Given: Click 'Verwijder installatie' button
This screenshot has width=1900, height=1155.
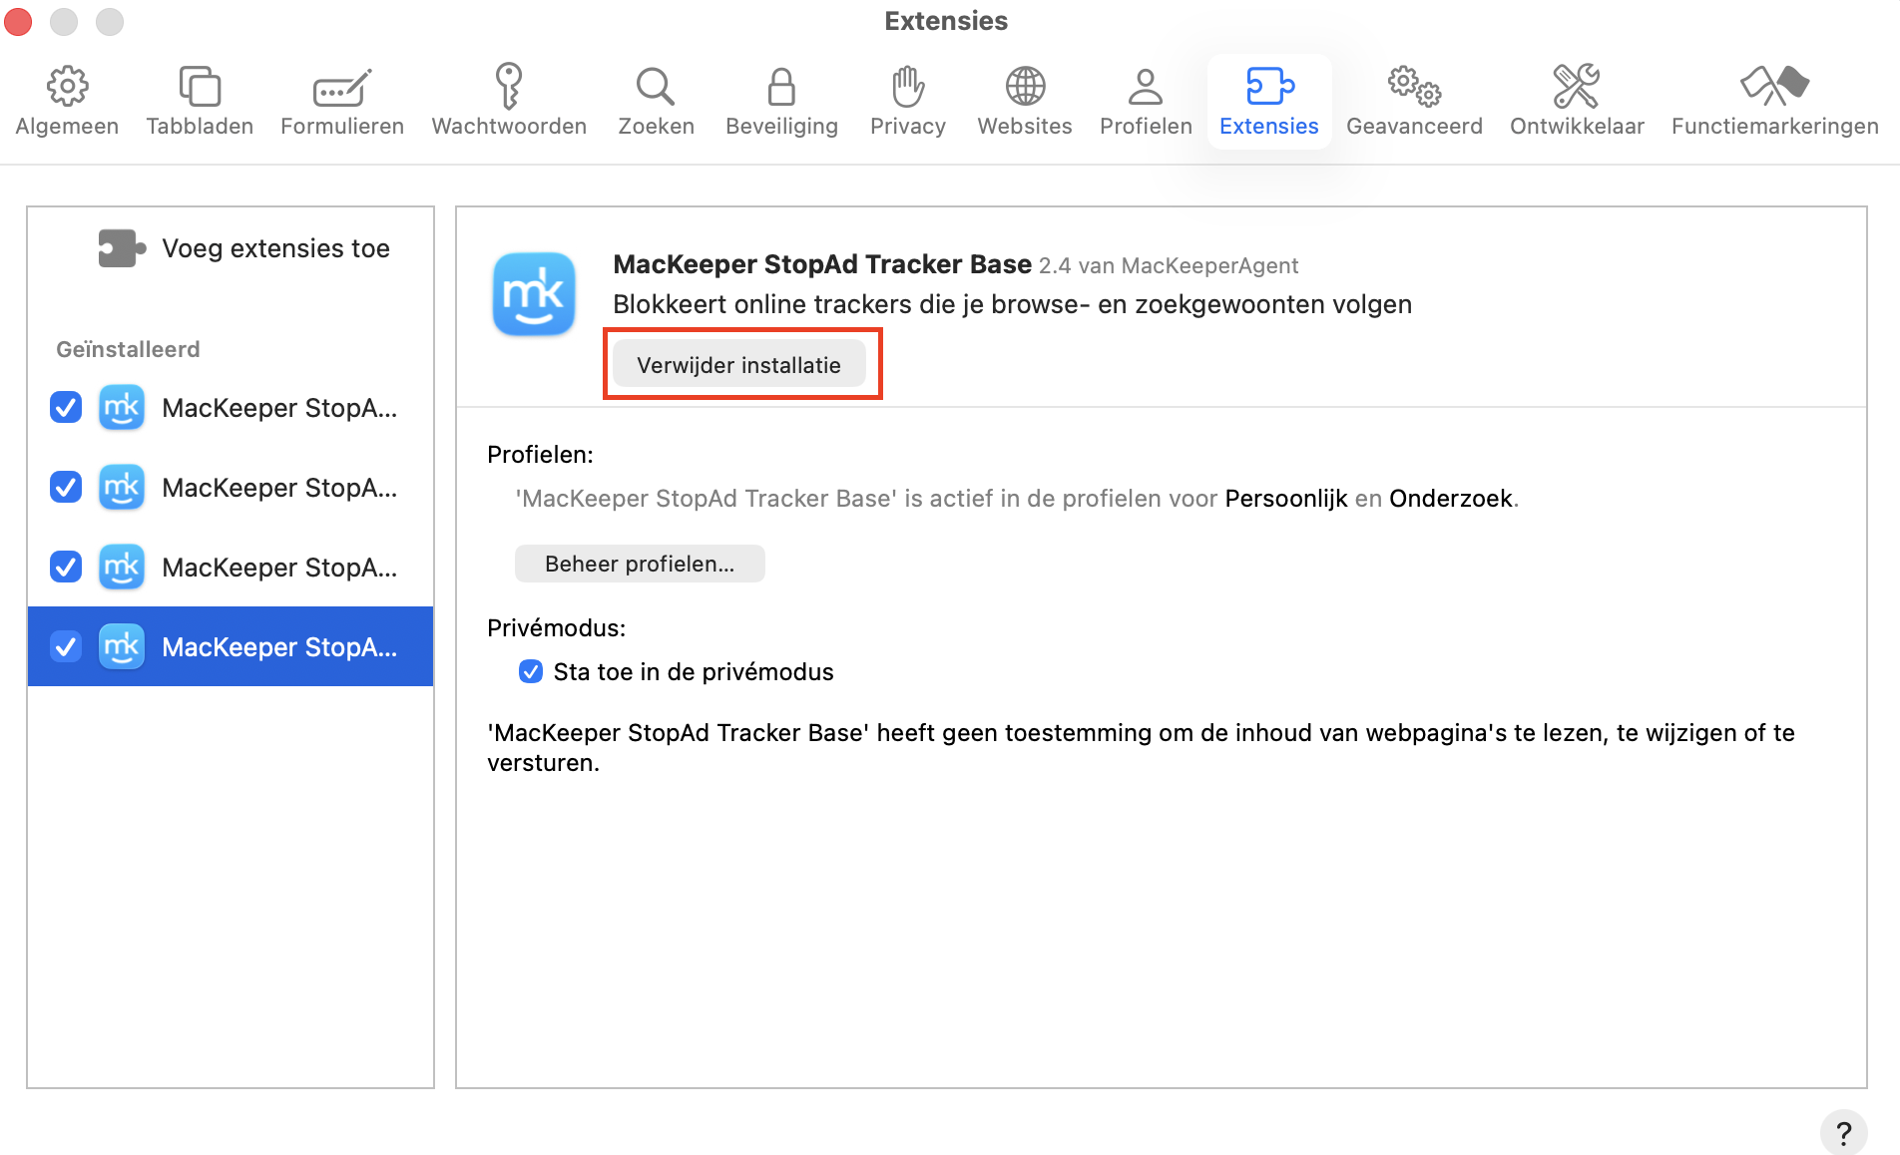Looking at the screenshot, I should tap(740, 364).
